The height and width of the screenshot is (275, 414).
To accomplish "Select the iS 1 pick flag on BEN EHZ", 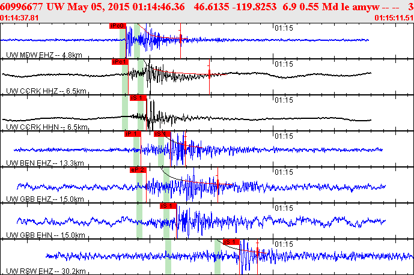I will pyautogui.click(x=162, y=134).
